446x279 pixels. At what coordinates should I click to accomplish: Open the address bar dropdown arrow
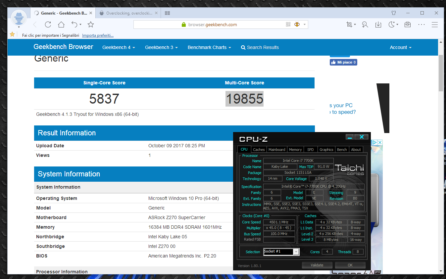[304, 24]
